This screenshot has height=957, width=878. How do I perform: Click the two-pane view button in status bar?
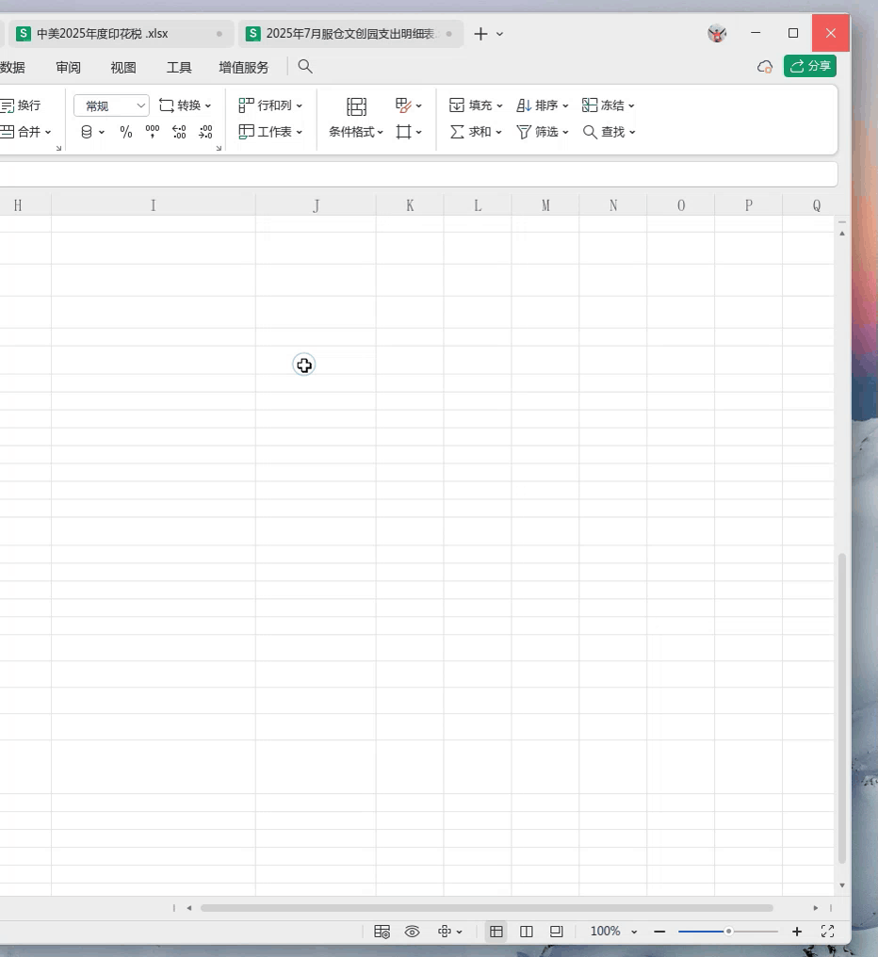[x=527, y=932]
